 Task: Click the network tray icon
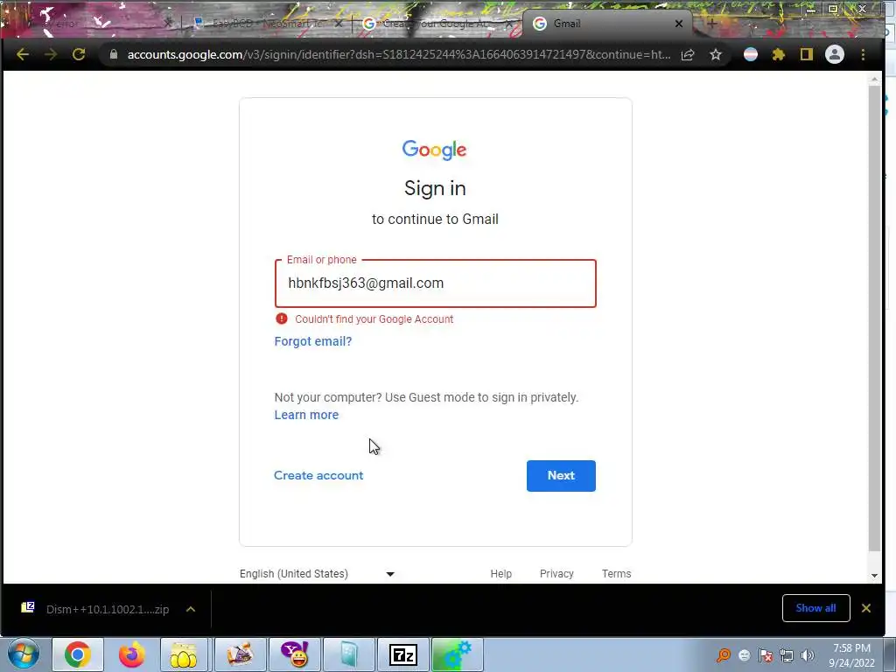point(787,655)
